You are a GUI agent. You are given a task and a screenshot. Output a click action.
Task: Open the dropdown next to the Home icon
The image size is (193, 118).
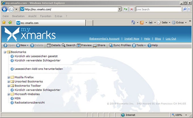138,23
